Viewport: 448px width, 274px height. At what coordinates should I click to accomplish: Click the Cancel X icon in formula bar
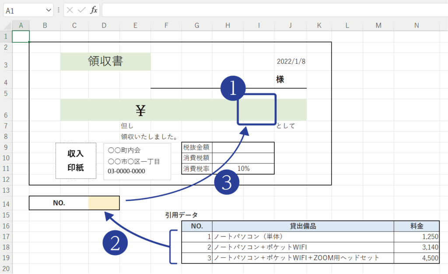click(70, 10)
